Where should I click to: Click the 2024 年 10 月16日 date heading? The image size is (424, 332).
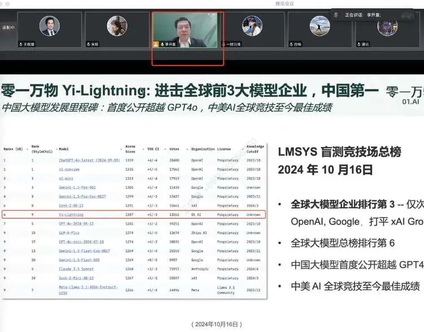(x=325, y=170)
